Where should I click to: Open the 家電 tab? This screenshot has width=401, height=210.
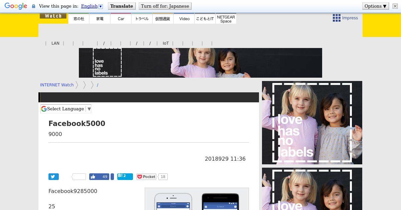coord(100,19)
